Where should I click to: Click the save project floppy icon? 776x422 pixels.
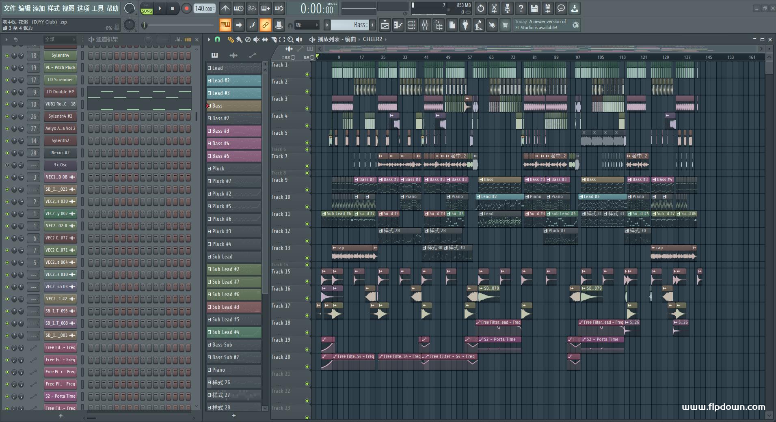coord(534,8)
